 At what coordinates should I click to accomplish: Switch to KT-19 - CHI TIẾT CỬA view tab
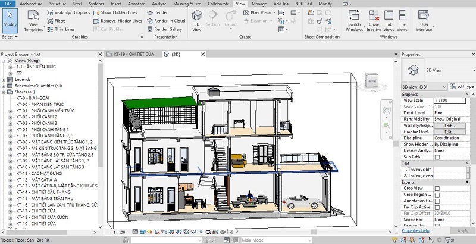(133, 54)
